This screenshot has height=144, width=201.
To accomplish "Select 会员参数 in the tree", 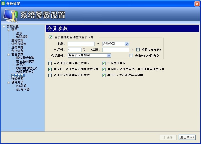I will (18, 75).
